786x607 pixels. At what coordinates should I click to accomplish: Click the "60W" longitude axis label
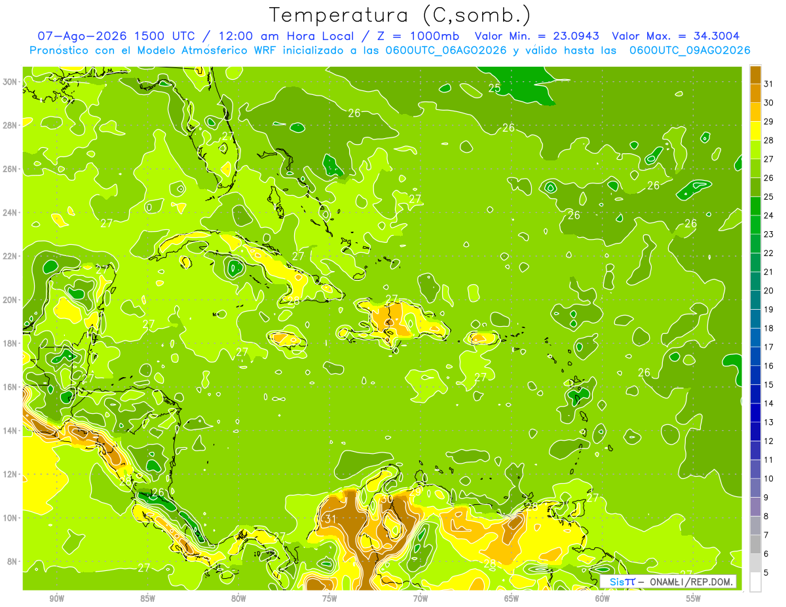[603, 598]
